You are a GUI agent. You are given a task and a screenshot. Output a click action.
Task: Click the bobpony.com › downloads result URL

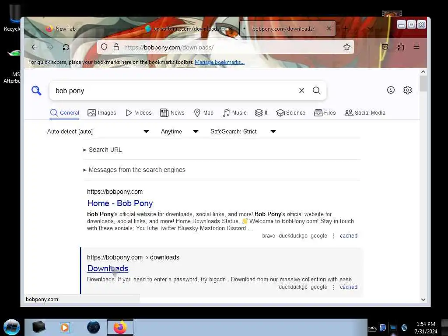coord(133,257)
